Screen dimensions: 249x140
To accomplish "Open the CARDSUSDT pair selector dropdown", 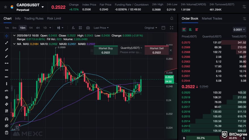I will point(42,7).
